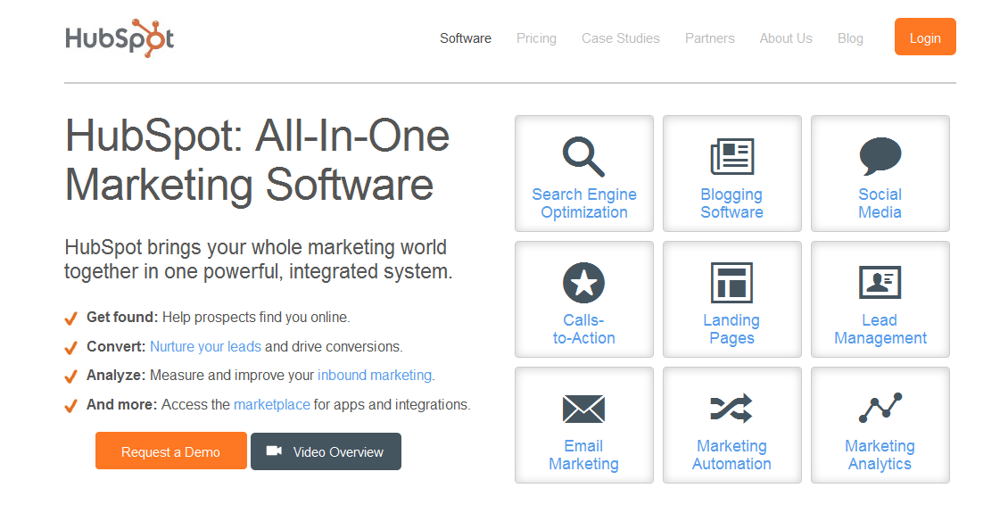1008x513 pixels.
Task: Click the Request a Demo button
Action: pyautogui.click(x=171, y=451)
